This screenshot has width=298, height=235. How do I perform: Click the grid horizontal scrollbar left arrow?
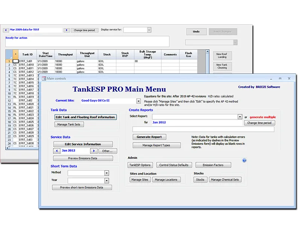(7, 148)
